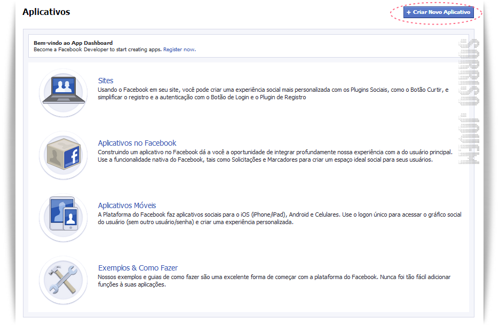Image resolution: width=499 pixels, height=326 pixels.
Task: Open the Exemplos & Como Fazer link
Action: coord(138,268)
